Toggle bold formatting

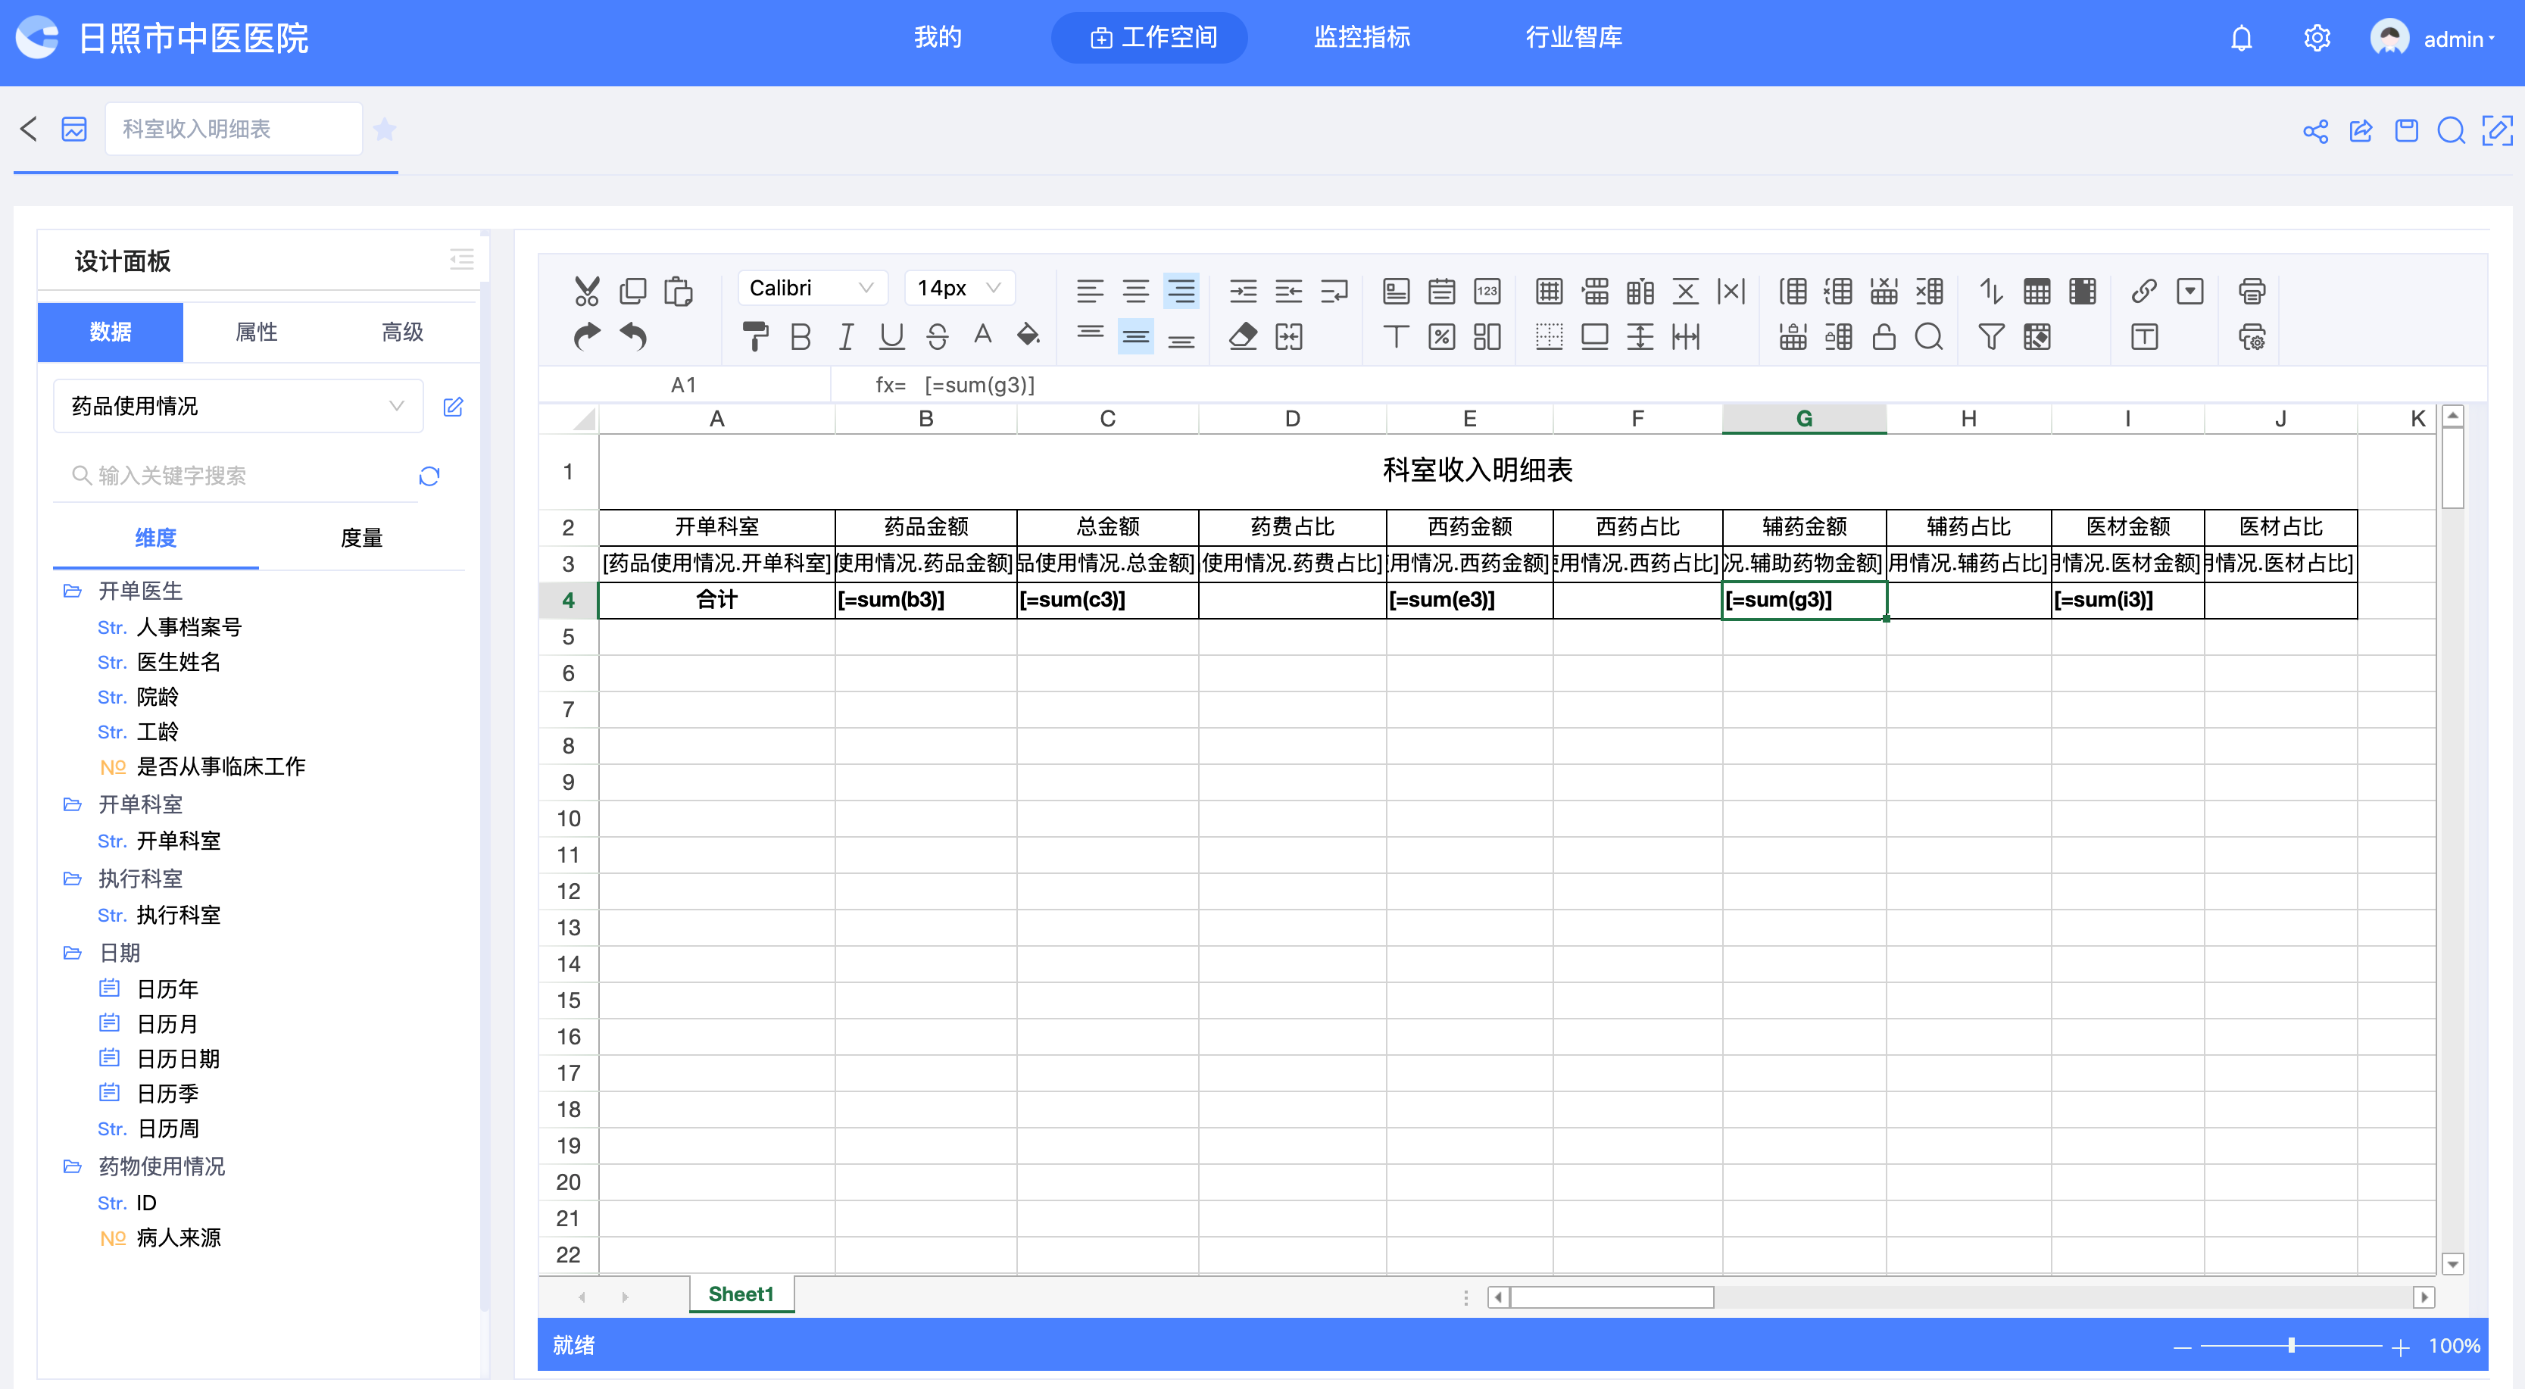[x=800, y=336]
